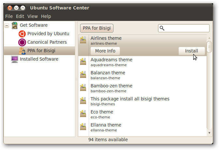Select Provided by Ubuntu source
219x150 pixels.
pyautogui.click(x=48, y=34)
